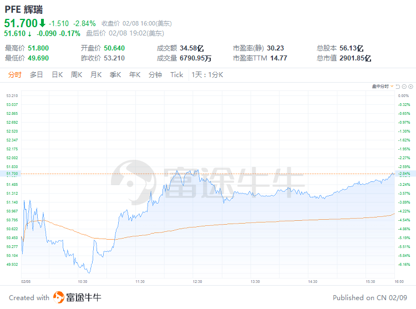
Task: Click the highlighted -2.84% axis label
Action: 404,174
